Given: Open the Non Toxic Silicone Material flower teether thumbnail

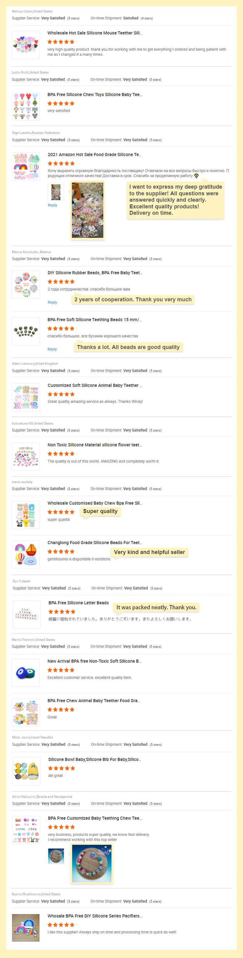Looking at the screenshot, I should pyautogui.click(x=25, y=457).
